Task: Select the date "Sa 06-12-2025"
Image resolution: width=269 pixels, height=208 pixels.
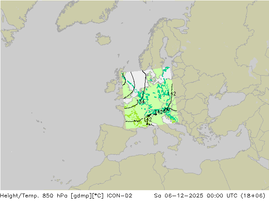Action: coord(179,195)
